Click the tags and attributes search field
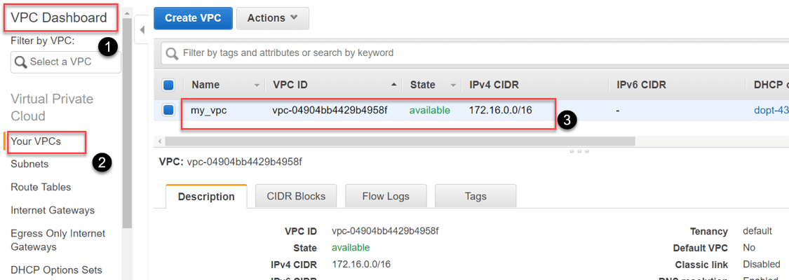Screen dimensions: 789x280 click(x=421, y=53)
